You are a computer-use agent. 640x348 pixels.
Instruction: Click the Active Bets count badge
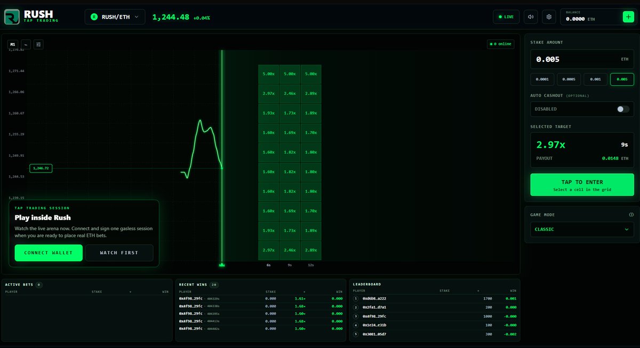coord(39,285)
